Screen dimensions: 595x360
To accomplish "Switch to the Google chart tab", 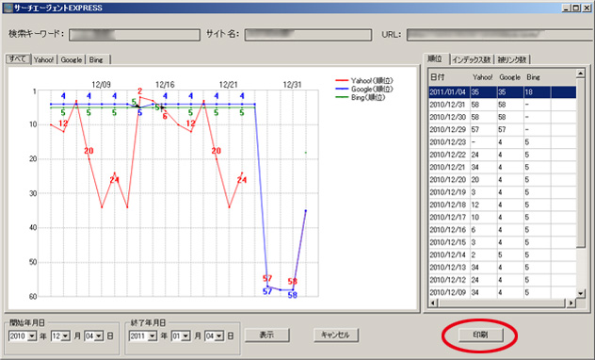I will point(72,59).
